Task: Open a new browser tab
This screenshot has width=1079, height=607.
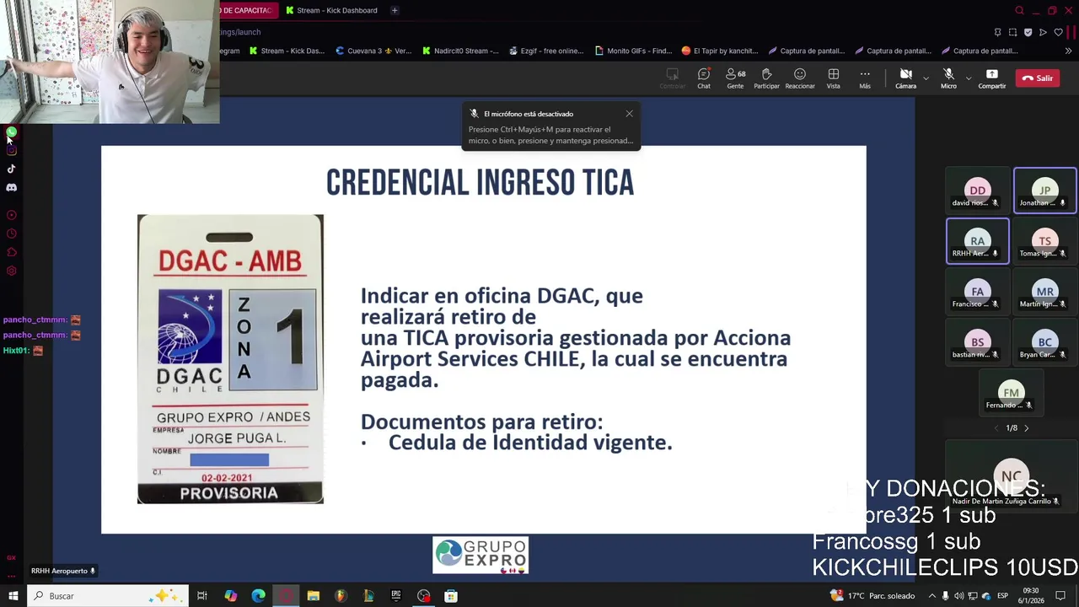Action: (395, 10)
